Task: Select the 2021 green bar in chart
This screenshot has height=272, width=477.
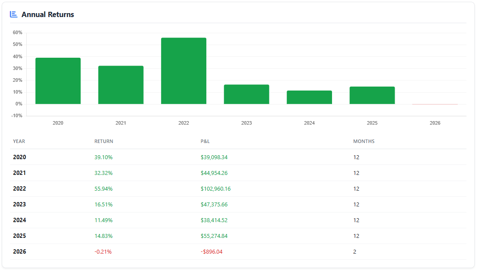Action: click(121, 85)
